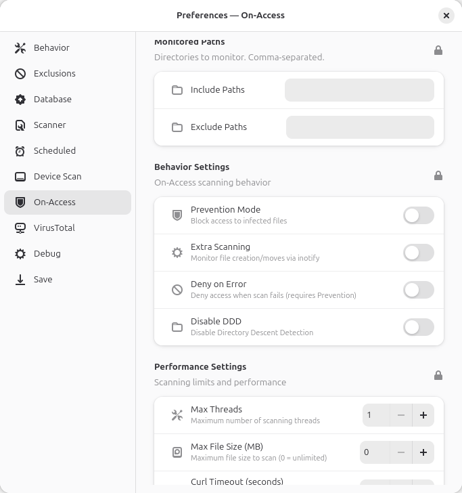Switch to the Scanner tab
Viewport: 462px width, 493px height.
pyautogui.click(x=68, y=125)
